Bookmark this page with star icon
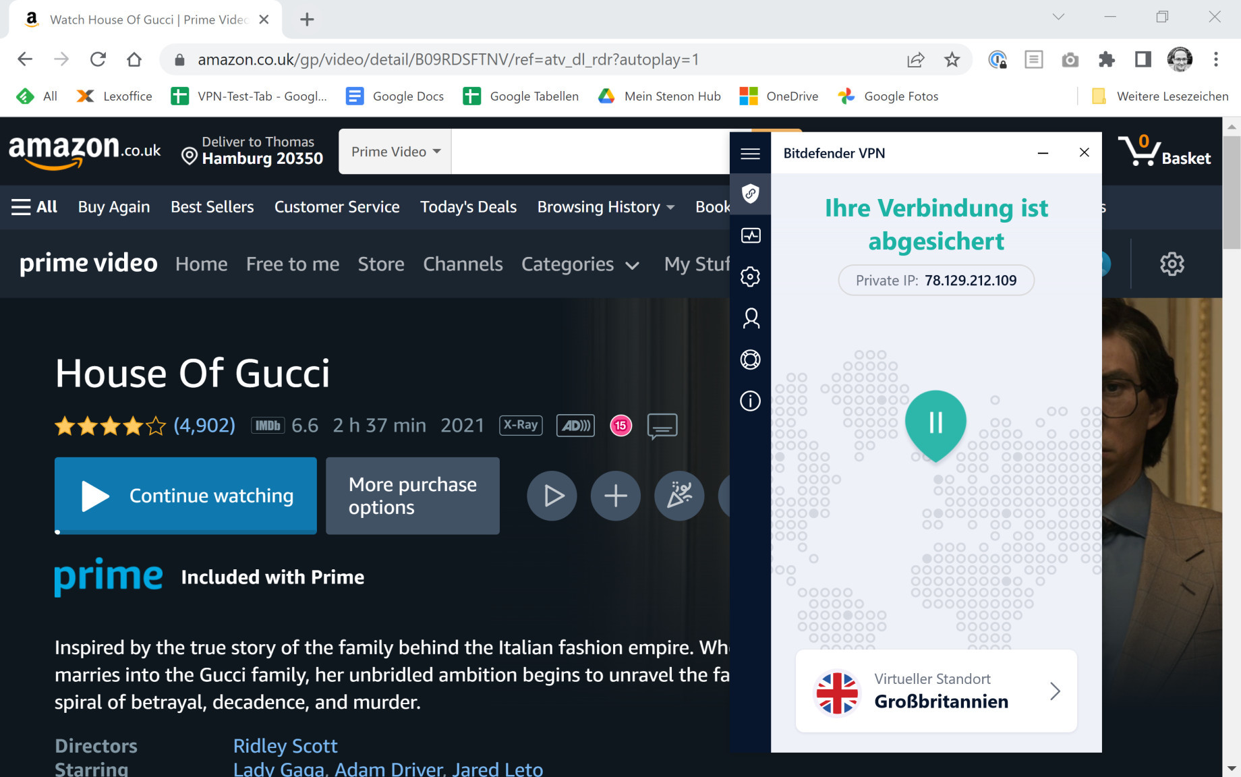Viewport: 1241px width, 777px height. tap(952, 60)
